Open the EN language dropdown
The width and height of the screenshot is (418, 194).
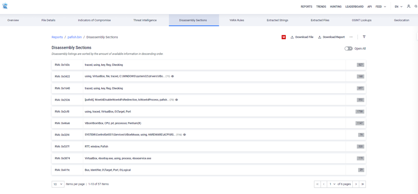[398, 7]
